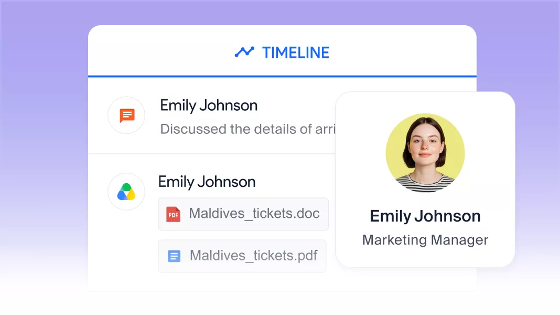Click Emily Johnson's profile photo

(425, 153)
